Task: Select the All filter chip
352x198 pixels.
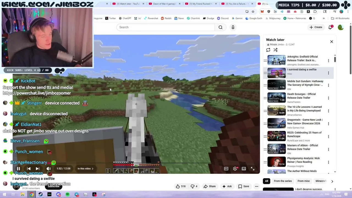Action: (x=266, y=181)
